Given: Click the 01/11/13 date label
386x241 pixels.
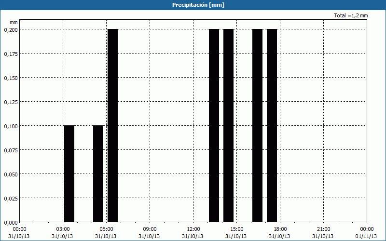Looking at the screenshot, I should (x=366, y=236).
